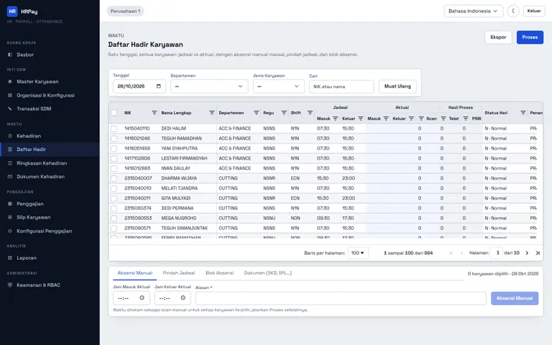This screenshot has height=345, width=552.
Task: Go to next page arrow
Action: point(527,253)
